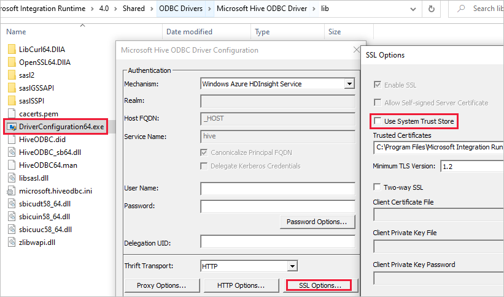
Task: Navigate to the 4.0 breadcrumb
Action: coord(104,9)
